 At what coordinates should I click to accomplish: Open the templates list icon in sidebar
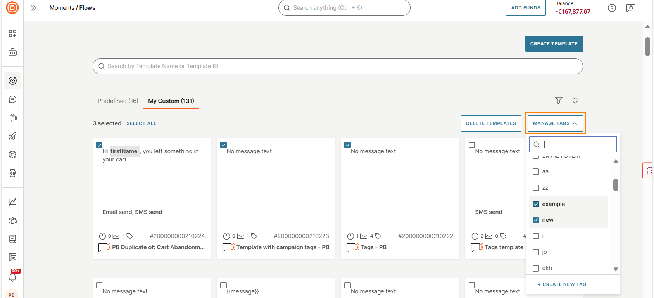(x=12, y=257)
